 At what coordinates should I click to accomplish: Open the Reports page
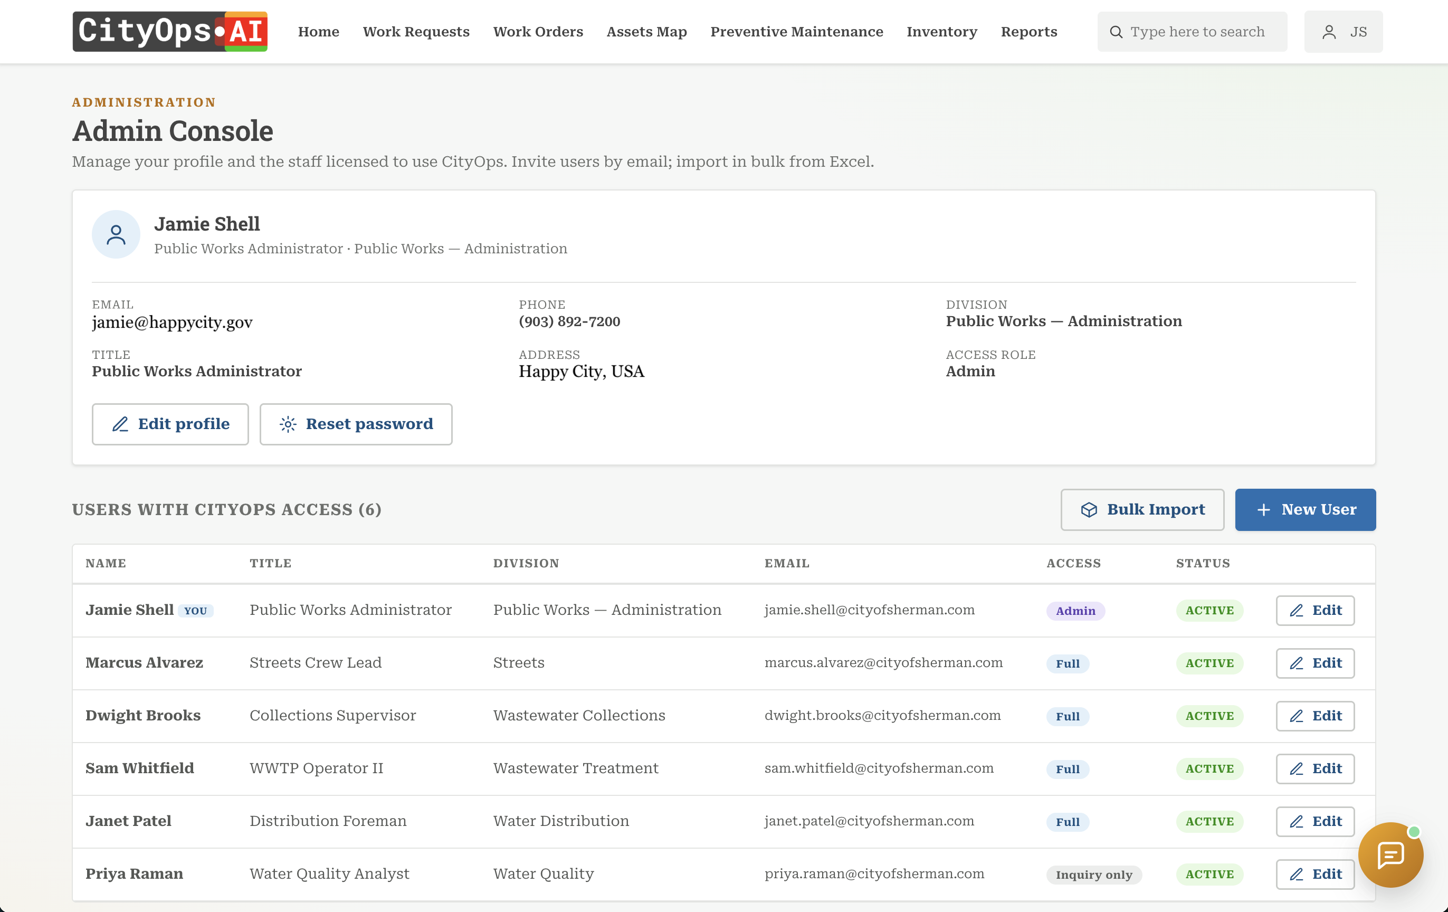(x=1029, y=32)
